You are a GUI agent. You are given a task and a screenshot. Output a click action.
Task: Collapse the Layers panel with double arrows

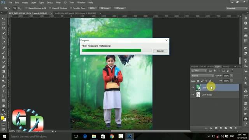(x=235, y=66)
